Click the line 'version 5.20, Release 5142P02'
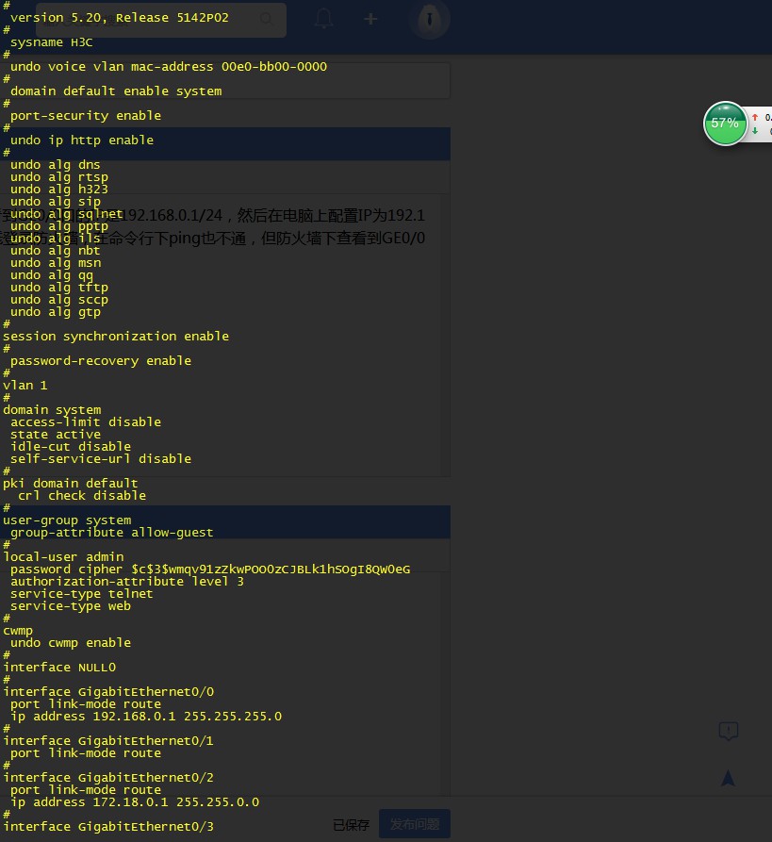The image size is (772, 842). (120, 18)
